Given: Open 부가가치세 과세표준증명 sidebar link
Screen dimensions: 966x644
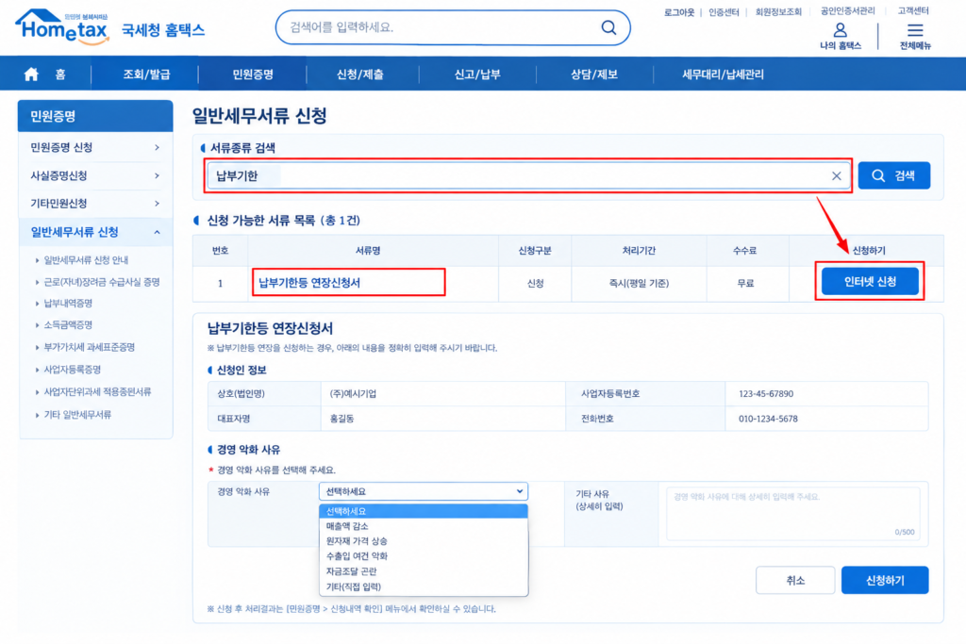Looking at the screenshot, I should pyautogui.click(x=89, y=347).
